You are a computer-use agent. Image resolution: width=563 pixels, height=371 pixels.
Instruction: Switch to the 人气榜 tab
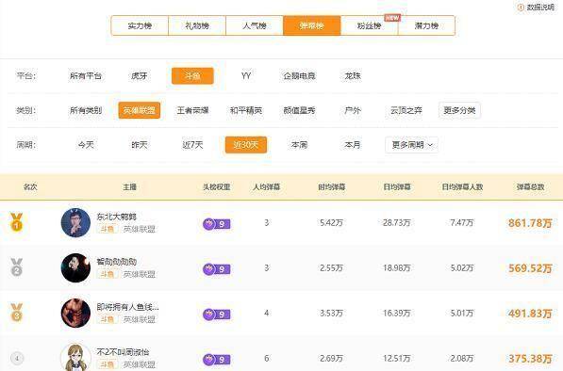[x=255, y=25]
